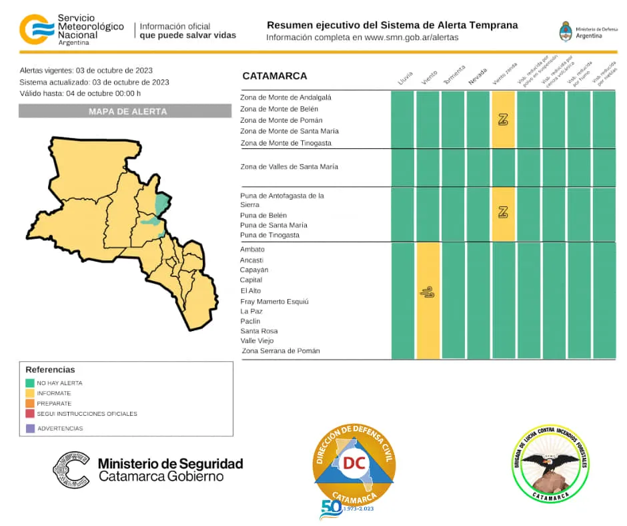Click the 'Santa Rosa' row
Screen dimensions: 627x526
[259, 331]
